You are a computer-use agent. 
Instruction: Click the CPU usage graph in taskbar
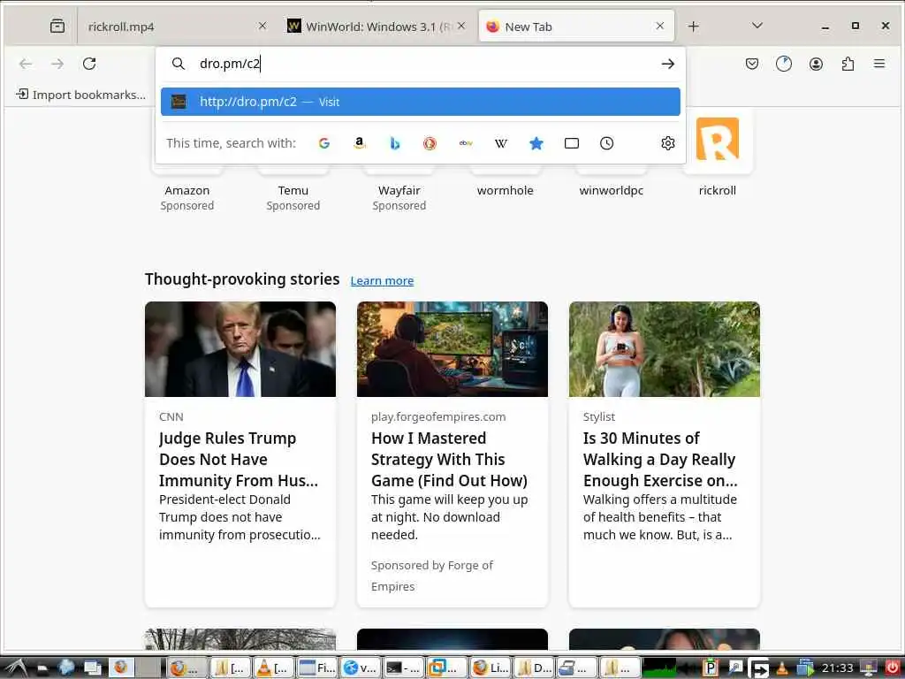(659, 668)
